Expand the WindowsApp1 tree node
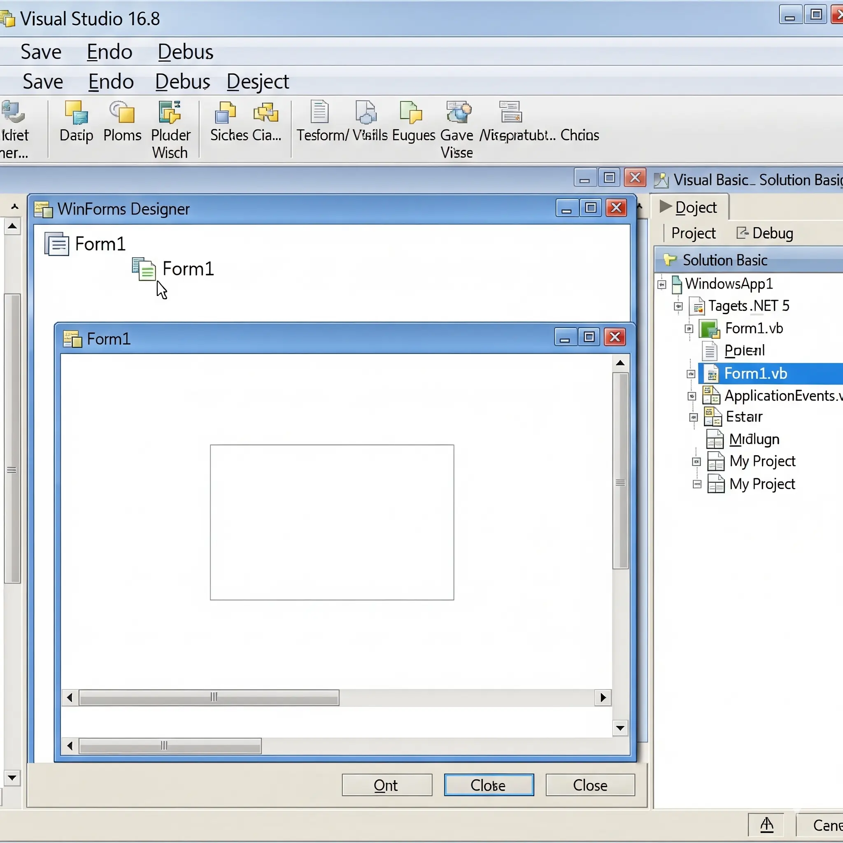This screenshot has width=843, height=843. [x=662, y=285]
